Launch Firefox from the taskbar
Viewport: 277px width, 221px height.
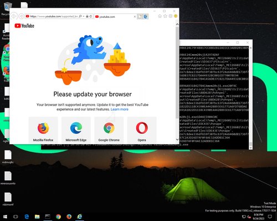coord(69,217)
